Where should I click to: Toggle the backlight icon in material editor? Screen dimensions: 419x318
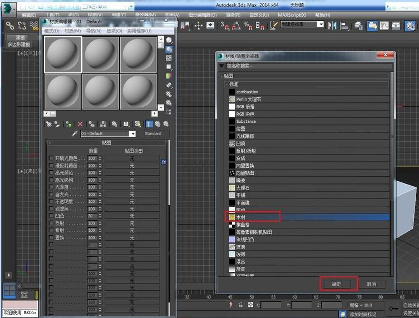click(x=169, y=49)
